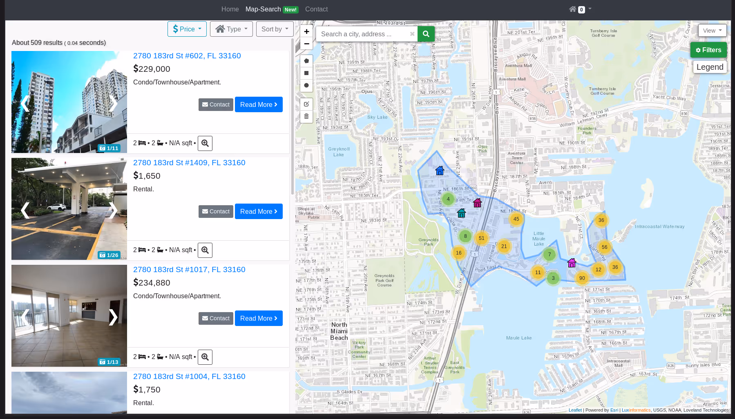Click the blue house marker on map
The width and height of the screenshot is (735, 419).
tap(440, 171)
